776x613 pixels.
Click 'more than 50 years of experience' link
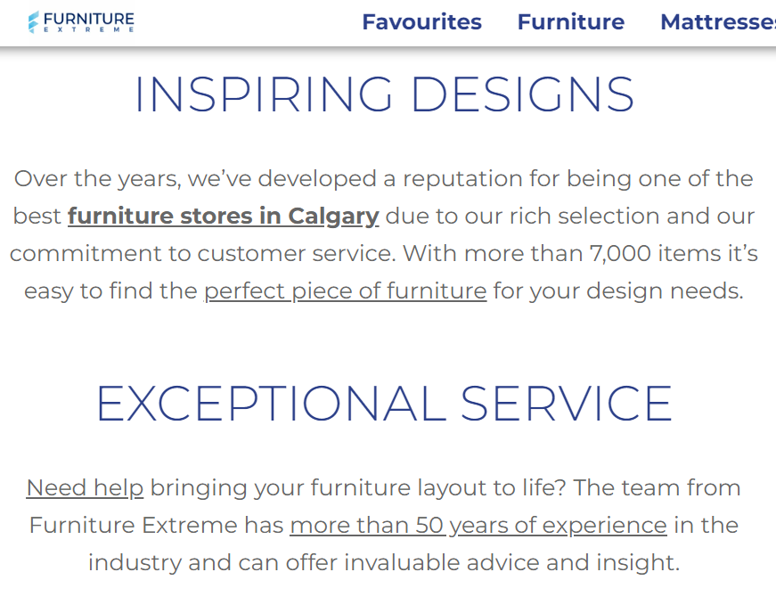477,526
